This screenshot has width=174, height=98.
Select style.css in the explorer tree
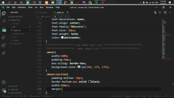[17, 30]
